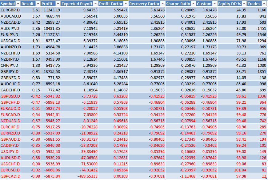Select the AUDUSD.D symbol cell

(x=10, y=158)
